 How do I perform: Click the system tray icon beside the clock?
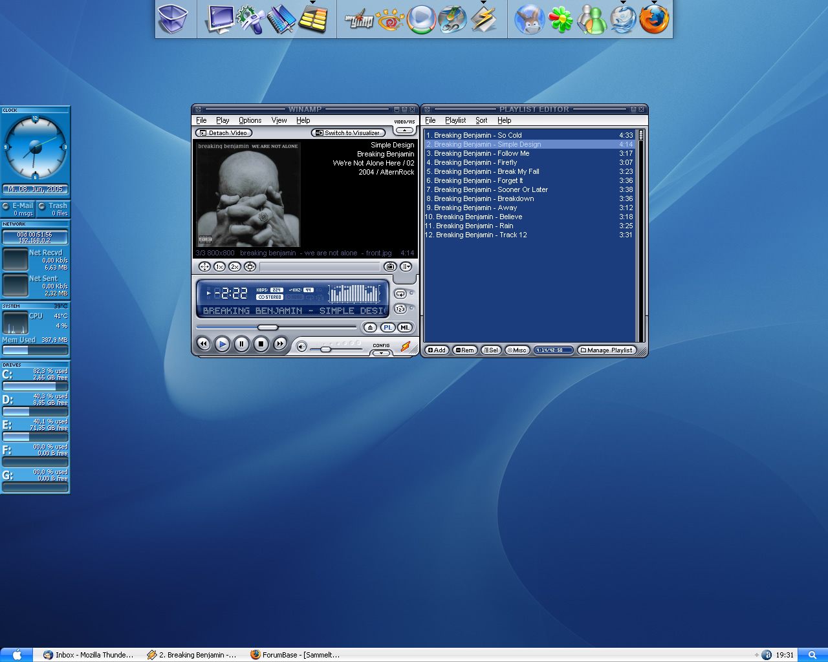(x=766, y=655)
